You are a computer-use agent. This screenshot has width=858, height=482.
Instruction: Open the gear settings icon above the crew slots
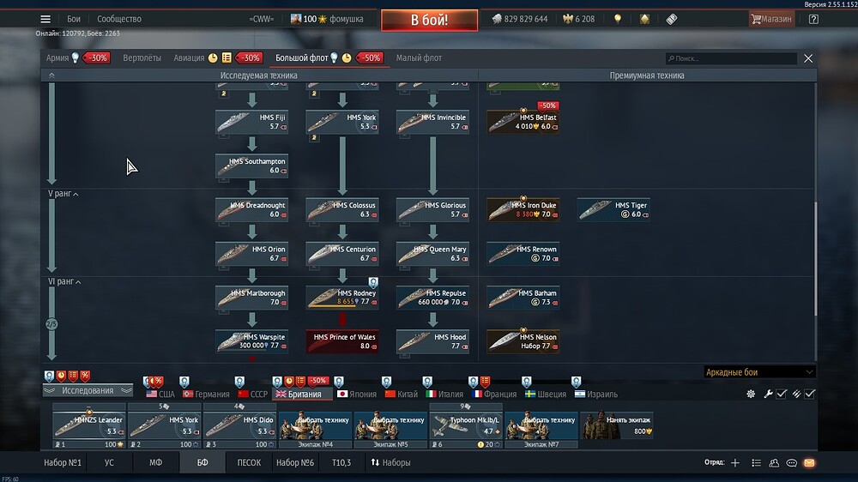[x=751, y=394]
